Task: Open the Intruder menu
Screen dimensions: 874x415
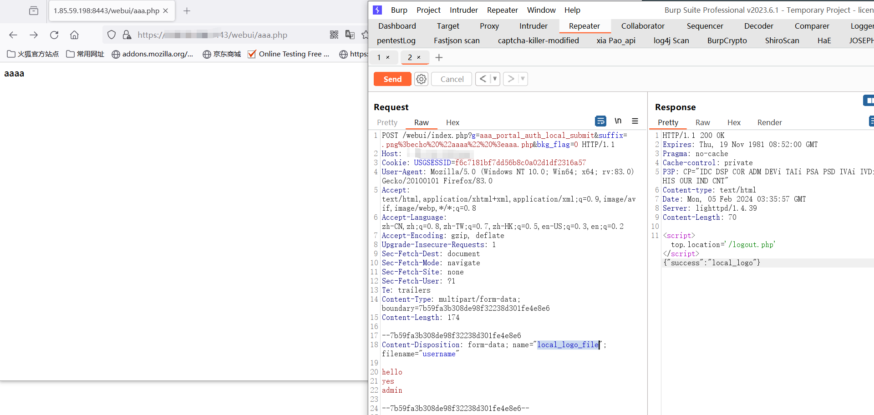Action: coord(463,10)
